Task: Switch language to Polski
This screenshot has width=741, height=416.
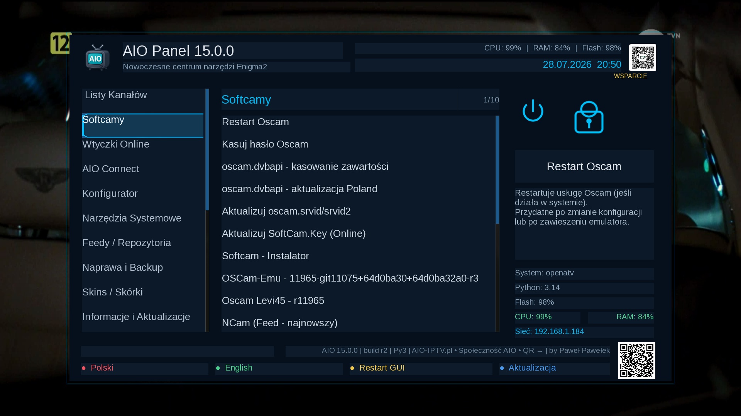Action: click(145, 368)
